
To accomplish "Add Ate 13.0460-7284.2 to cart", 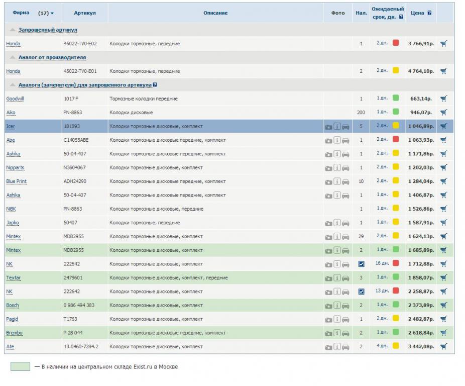I will click(x=443, y=346).
